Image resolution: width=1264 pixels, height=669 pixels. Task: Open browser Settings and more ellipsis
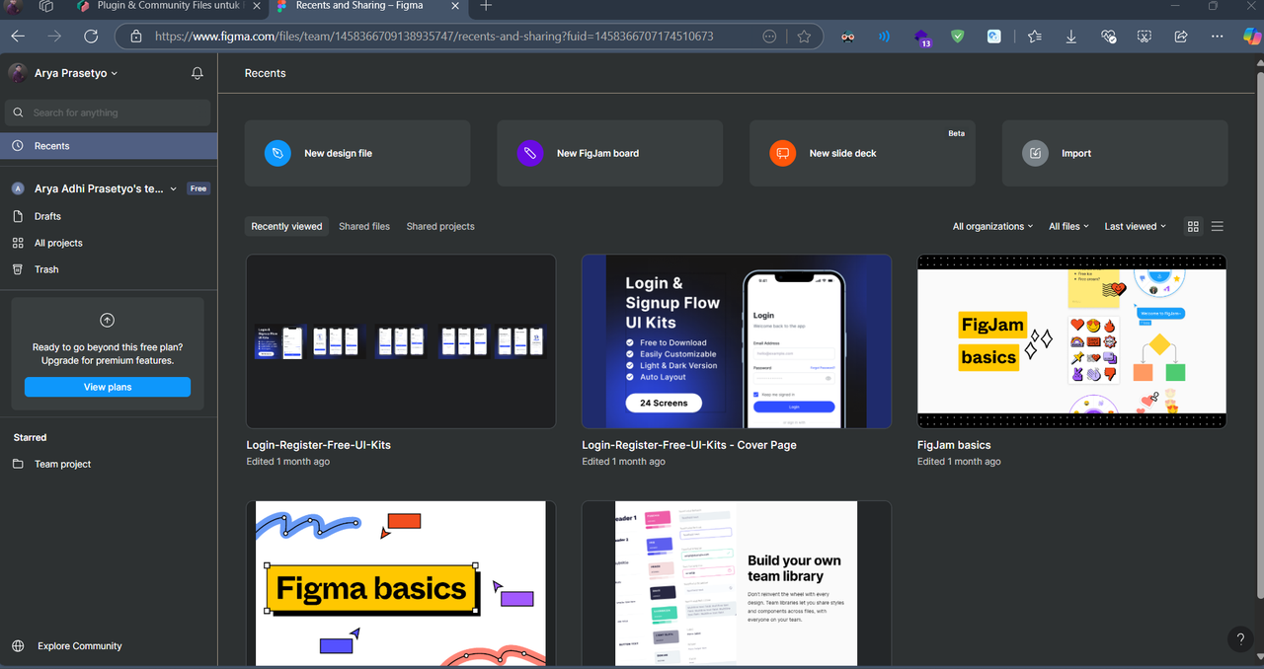click(1217, 37)
